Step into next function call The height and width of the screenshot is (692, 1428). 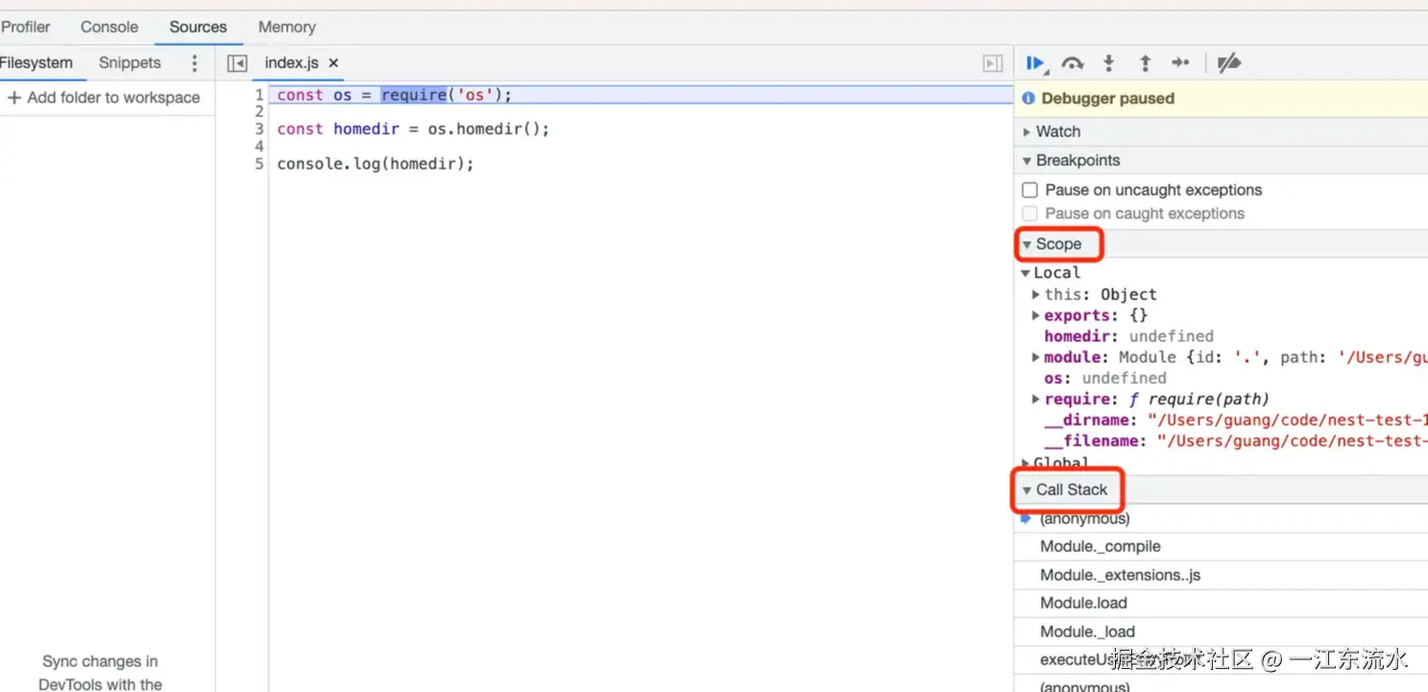(1108, 63)
